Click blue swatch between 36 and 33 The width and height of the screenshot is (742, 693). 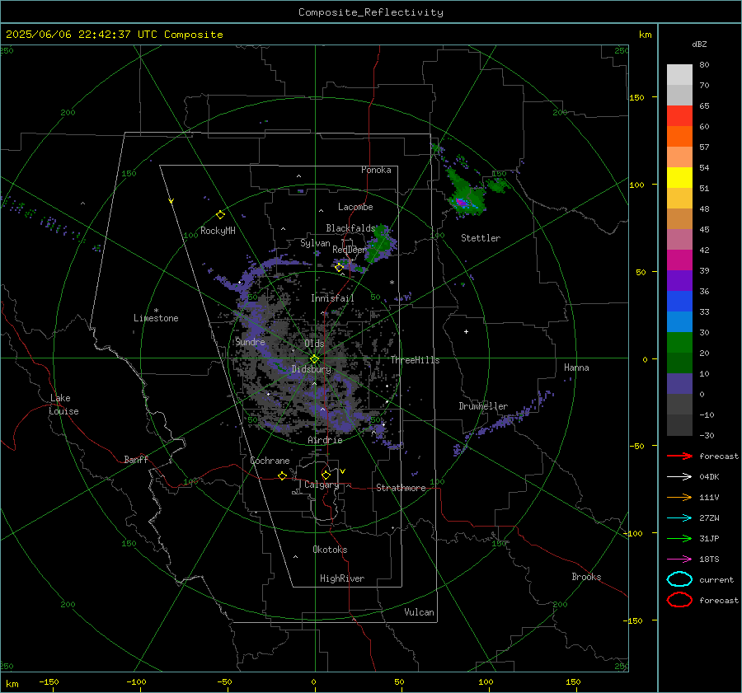[x=679, y=302]
